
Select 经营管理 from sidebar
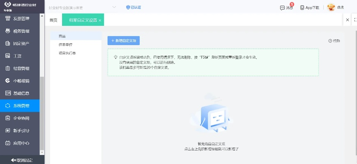(21, 68)
